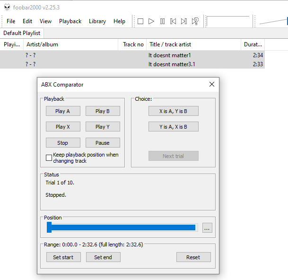Close the ABX Comparator dialog
Viewport: 288px width, 280px height.
(x=212, y=84)
